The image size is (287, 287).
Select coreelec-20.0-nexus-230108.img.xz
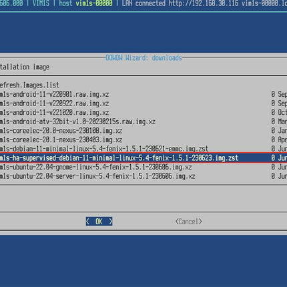[143, 131]
